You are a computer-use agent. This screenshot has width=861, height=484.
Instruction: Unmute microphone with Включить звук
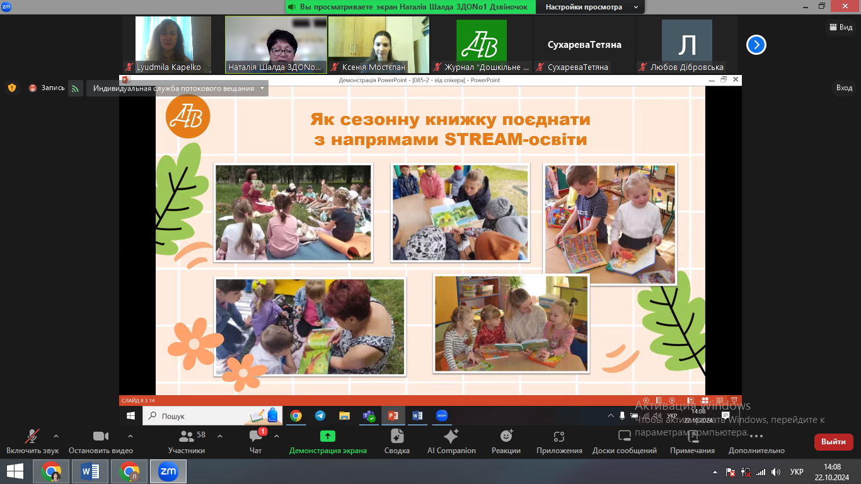point(32,436)
